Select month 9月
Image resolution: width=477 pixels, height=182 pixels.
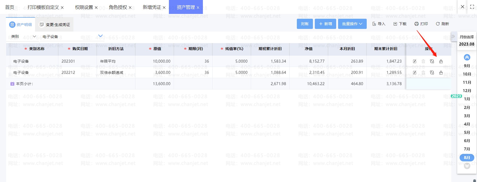click(467, 66)
